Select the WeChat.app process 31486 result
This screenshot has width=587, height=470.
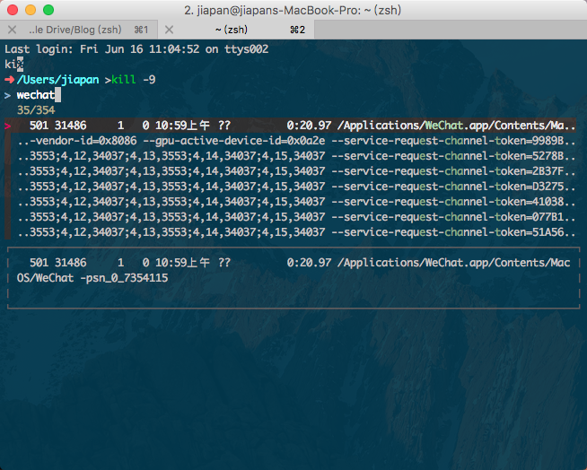[296, 126]
